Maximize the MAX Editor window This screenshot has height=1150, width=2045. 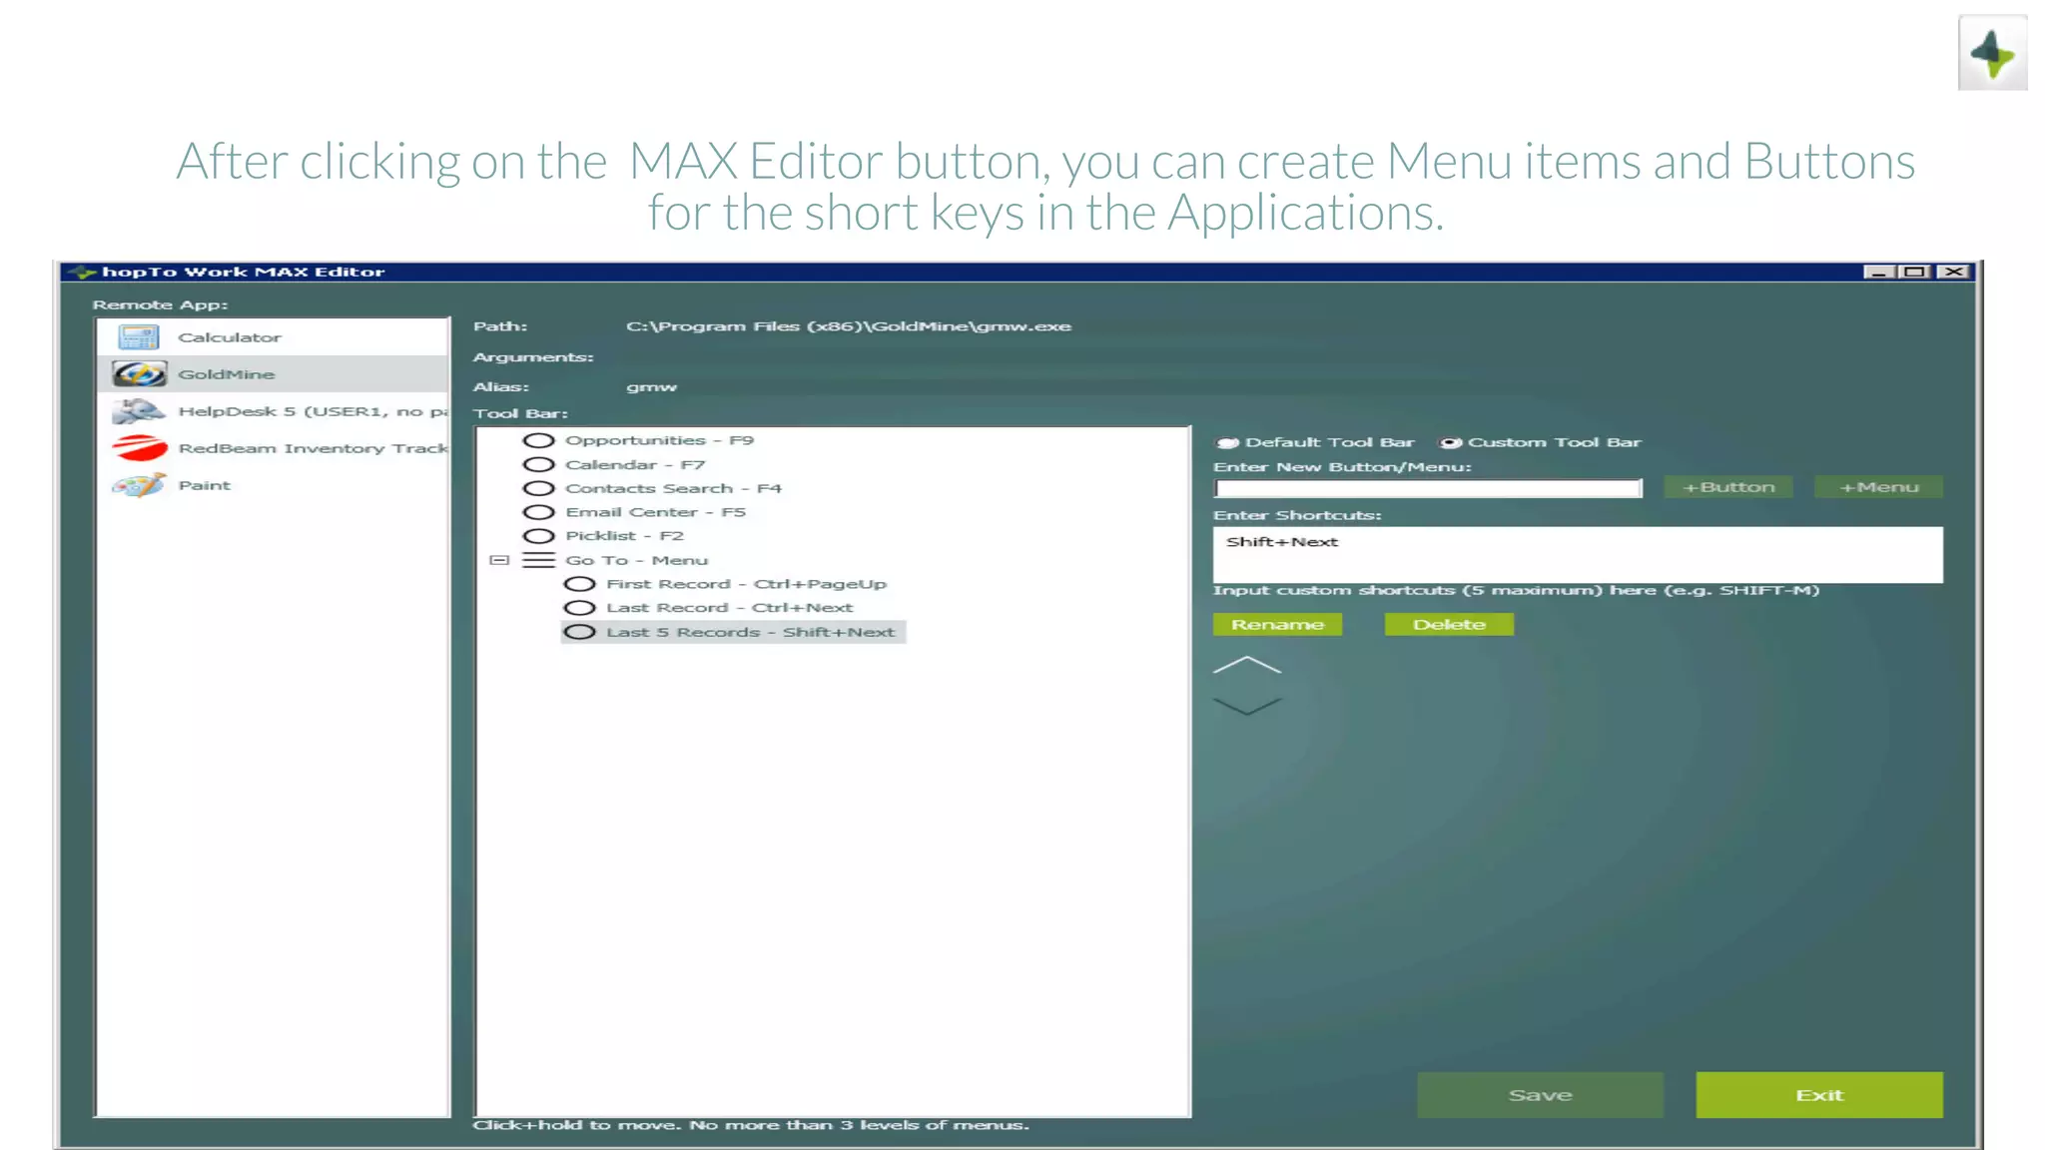(1915, 272)
